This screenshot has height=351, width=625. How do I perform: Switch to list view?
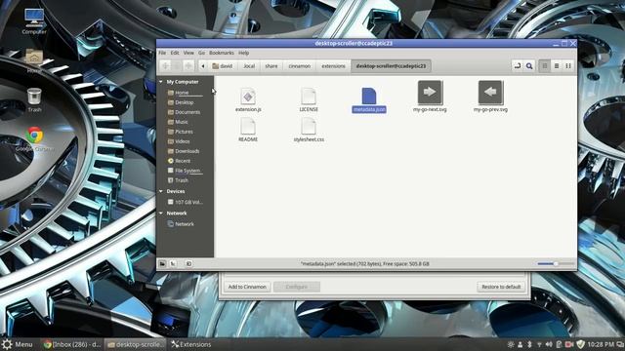coord(557,66)
